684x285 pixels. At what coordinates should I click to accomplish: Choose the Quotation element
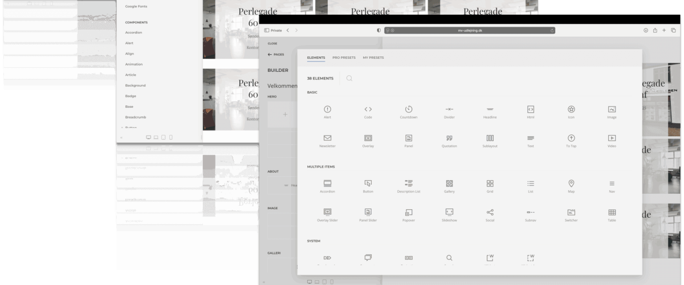pos(449,141)
